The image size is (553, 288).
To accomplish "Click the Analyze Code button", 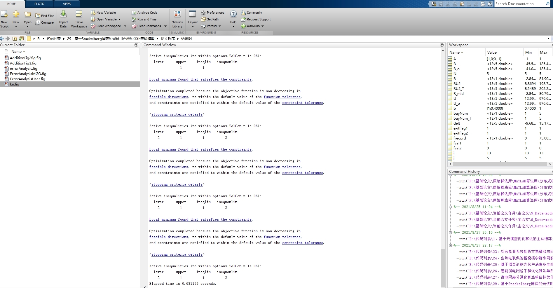I will click(144, 13).
